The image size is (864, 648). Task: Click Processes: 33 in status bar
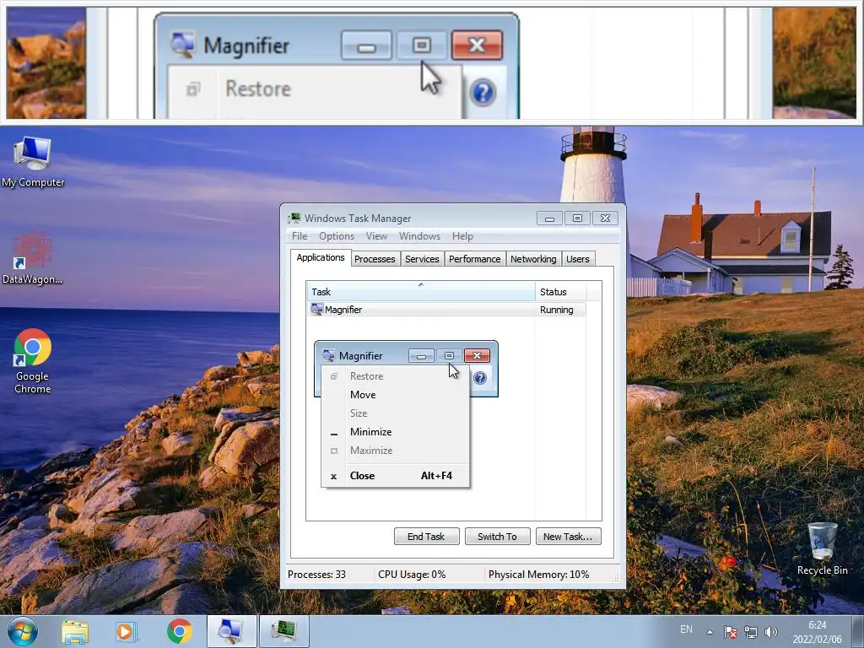pos(317,574)
